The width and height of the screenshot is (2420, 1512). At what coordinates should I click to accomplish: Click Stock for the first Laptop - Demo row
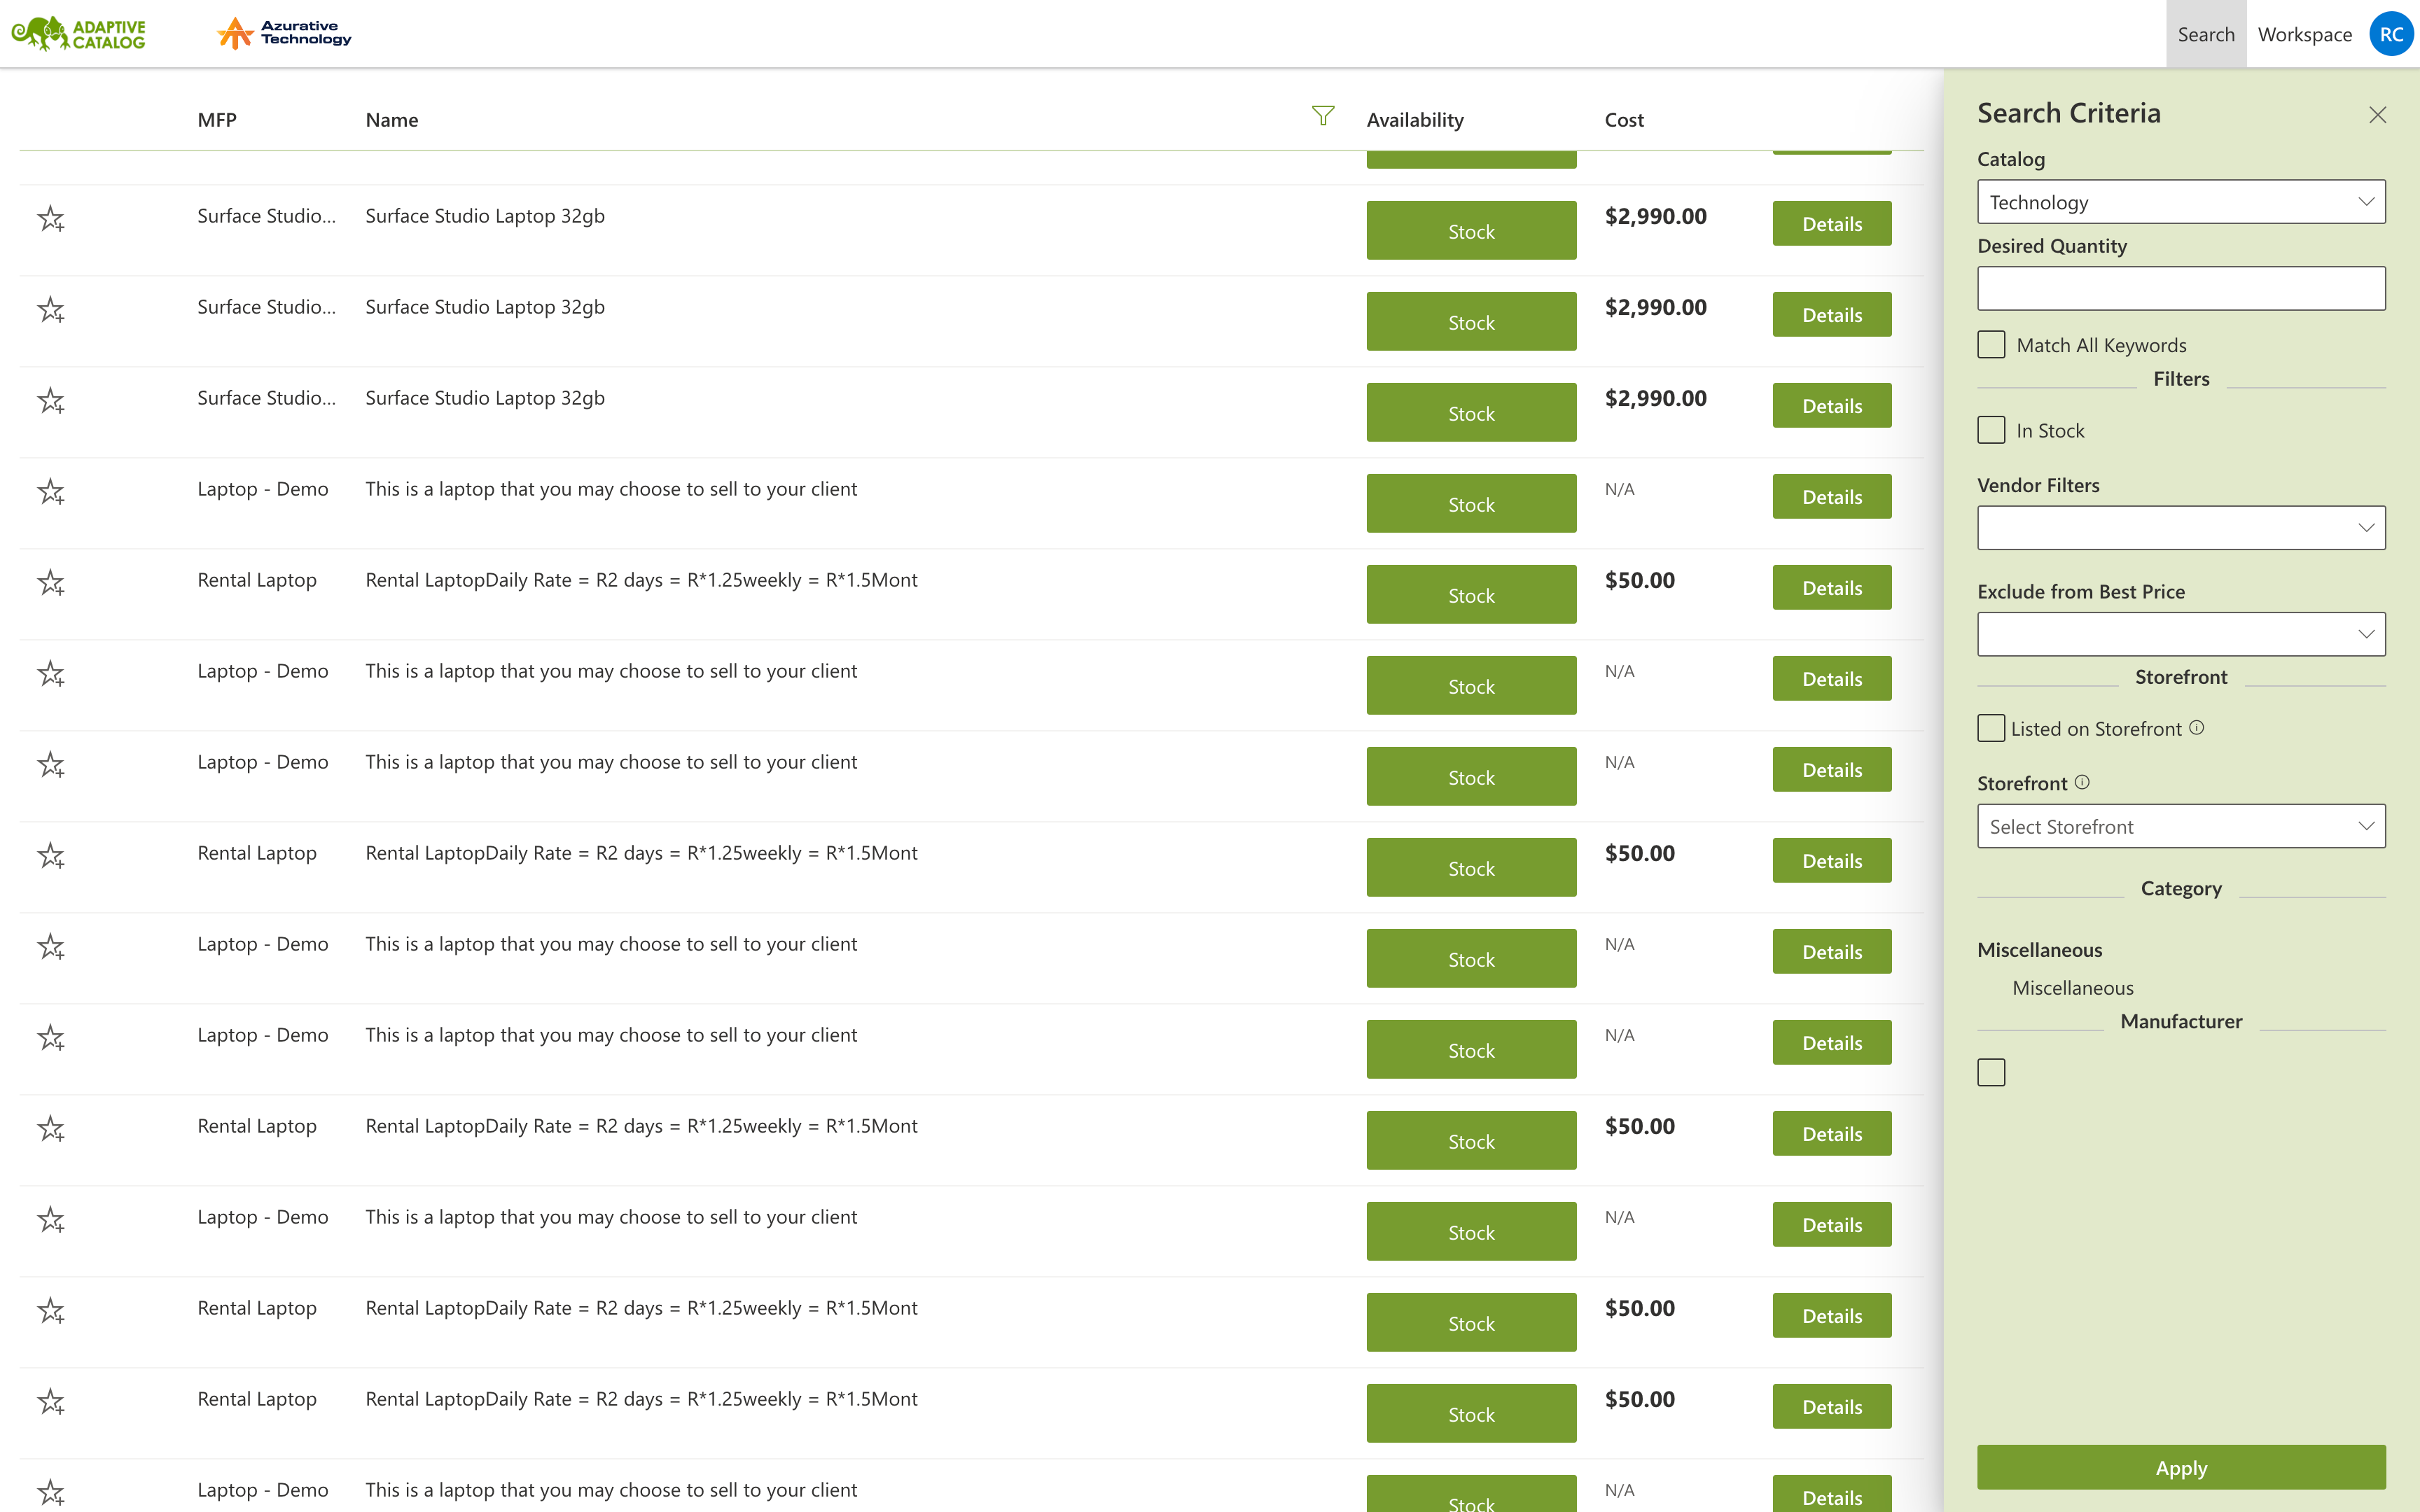point(1471,504)
